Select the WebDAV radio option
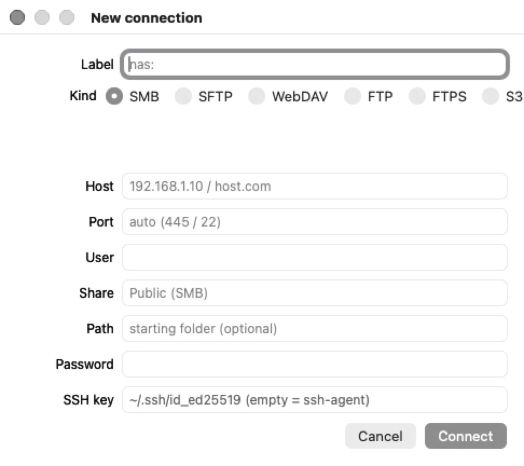Screen dimensions: 524x466 click(256, 97)
